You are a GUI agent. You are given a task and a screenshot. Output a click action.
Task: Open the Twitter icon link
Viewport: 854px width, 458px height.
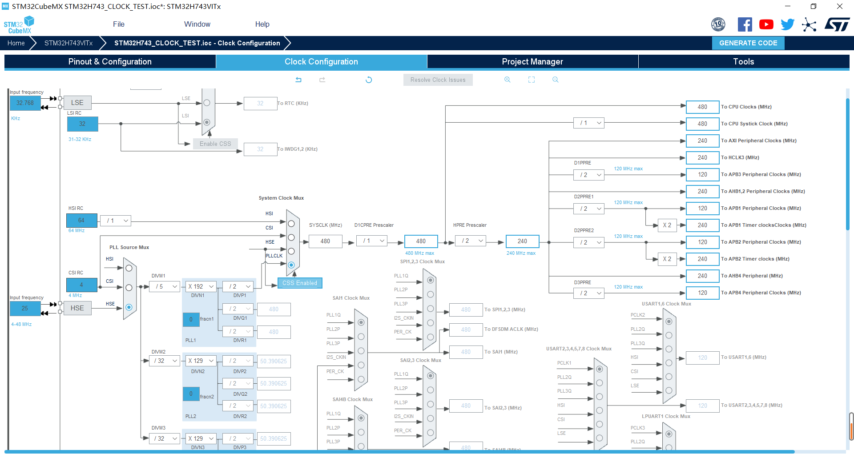click(787, 24)
